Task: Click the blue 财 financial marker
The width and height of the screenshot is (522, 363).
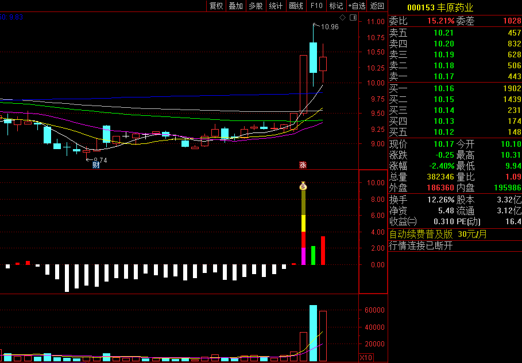Action: coord(96,165)
